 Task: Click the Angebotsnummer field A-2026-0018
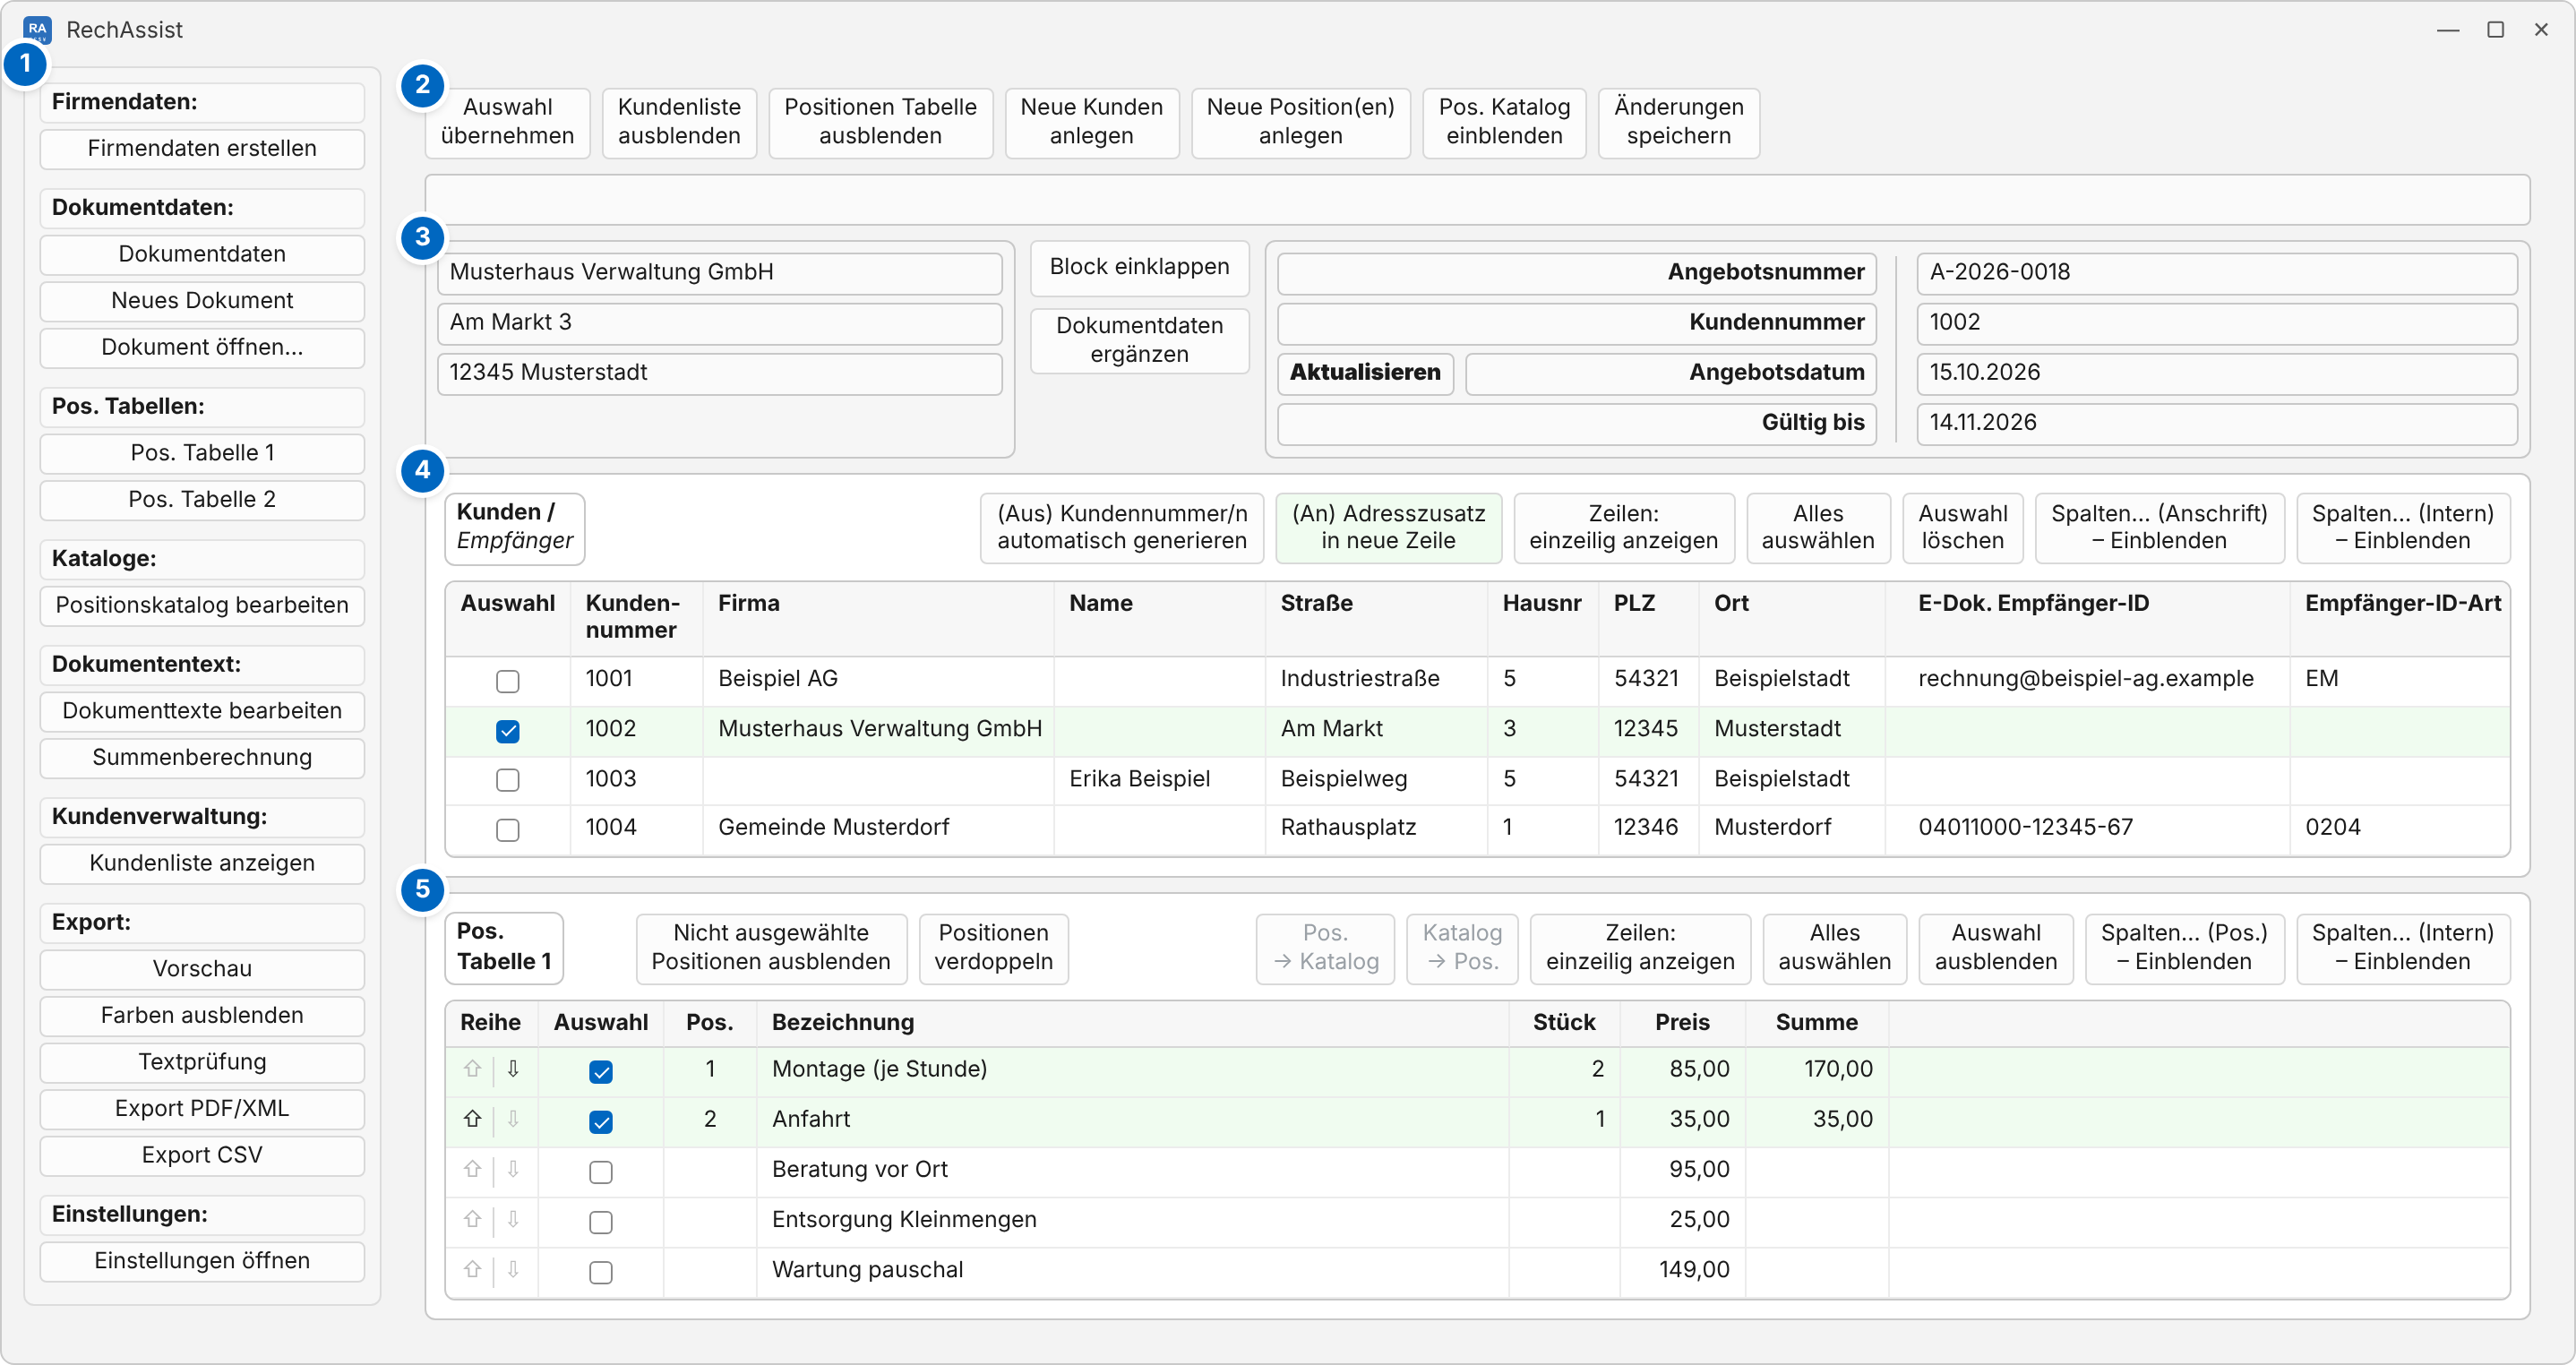pyautogui.click(x=2216, y=272)
